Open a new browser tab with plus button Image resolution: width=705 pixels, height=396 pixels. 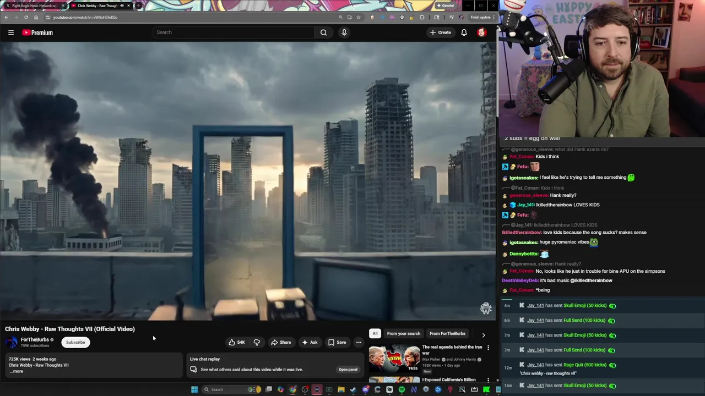[138, 5]
